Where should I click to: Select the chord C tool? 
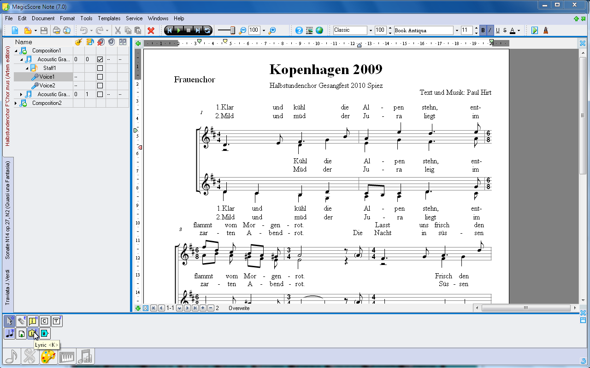click(x=45, y=321)
